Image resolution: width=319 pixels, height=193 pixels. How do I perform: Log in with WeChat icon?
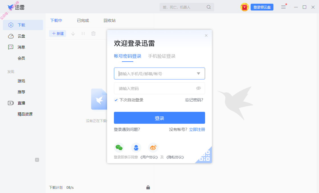point(119,148)
